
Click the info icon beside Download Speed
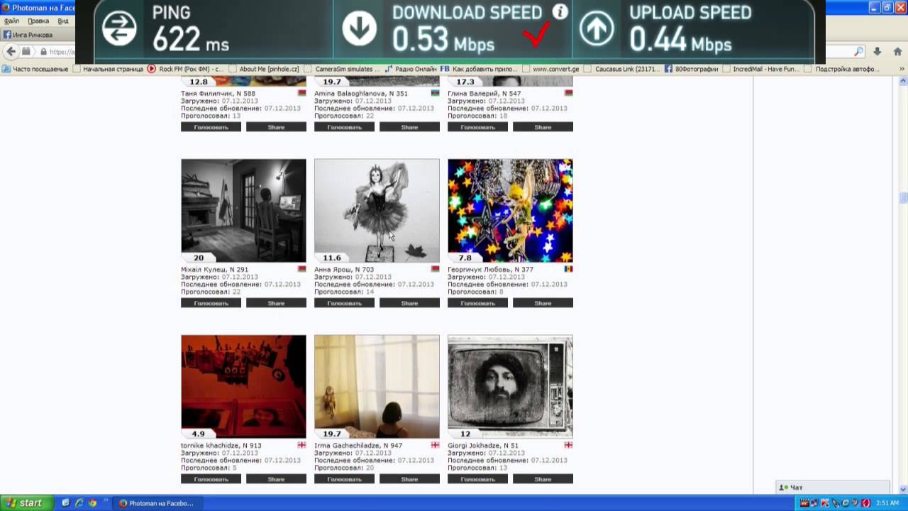coord(560,12)
